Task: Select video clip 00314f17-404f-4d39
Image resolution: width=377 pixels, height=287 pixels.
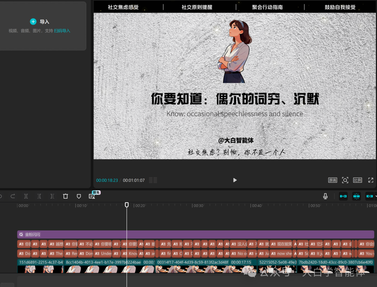Action: 206,266
